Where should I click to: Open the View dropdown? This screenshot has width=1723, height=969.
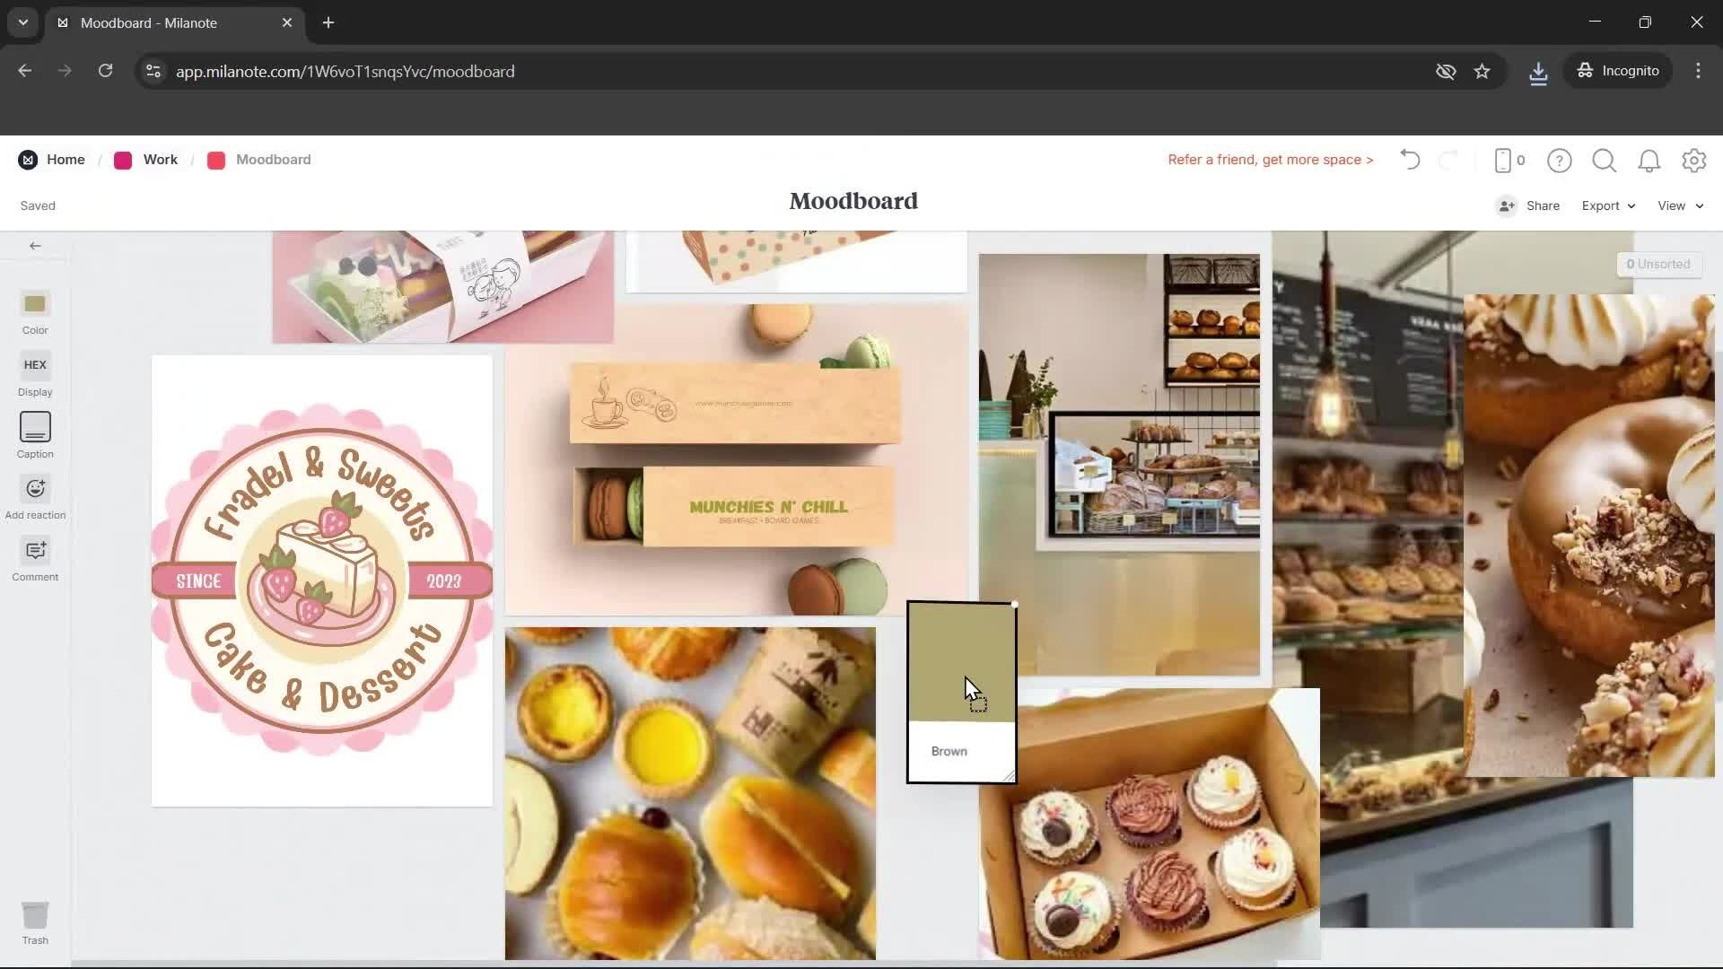pyautogui.click(x=1677, y=205)
